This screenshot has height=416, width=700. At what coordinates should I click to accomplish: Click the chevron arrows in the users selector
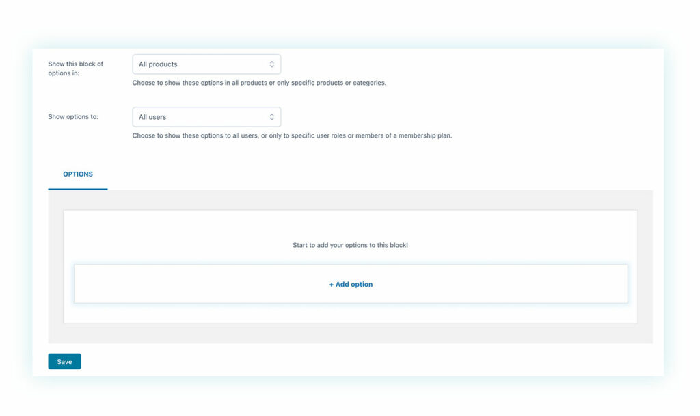(271, 117)
